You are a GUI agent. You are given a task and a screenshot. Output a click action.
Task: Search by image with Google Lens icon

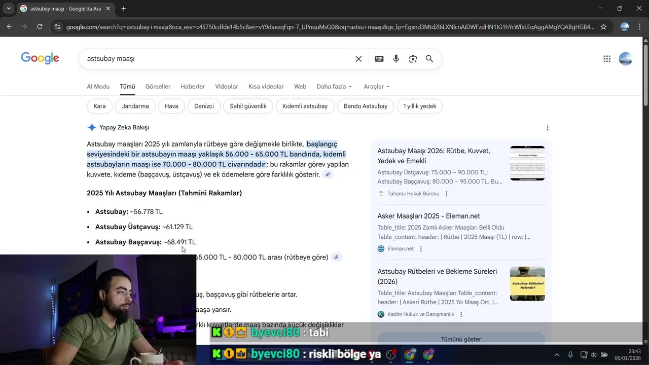coord(413,59)
